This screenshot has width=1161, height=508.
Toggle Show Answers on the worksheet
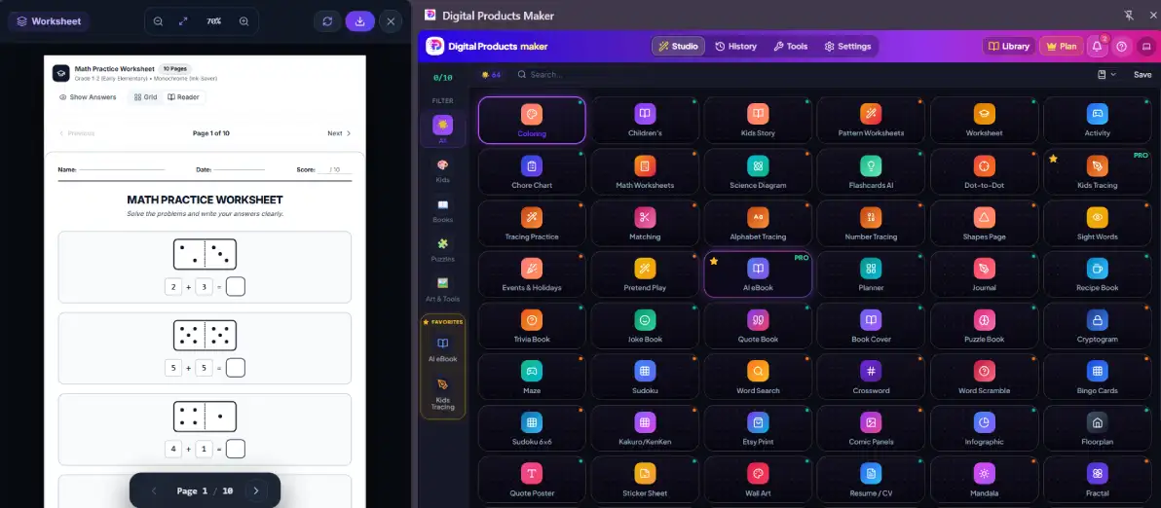88,97
